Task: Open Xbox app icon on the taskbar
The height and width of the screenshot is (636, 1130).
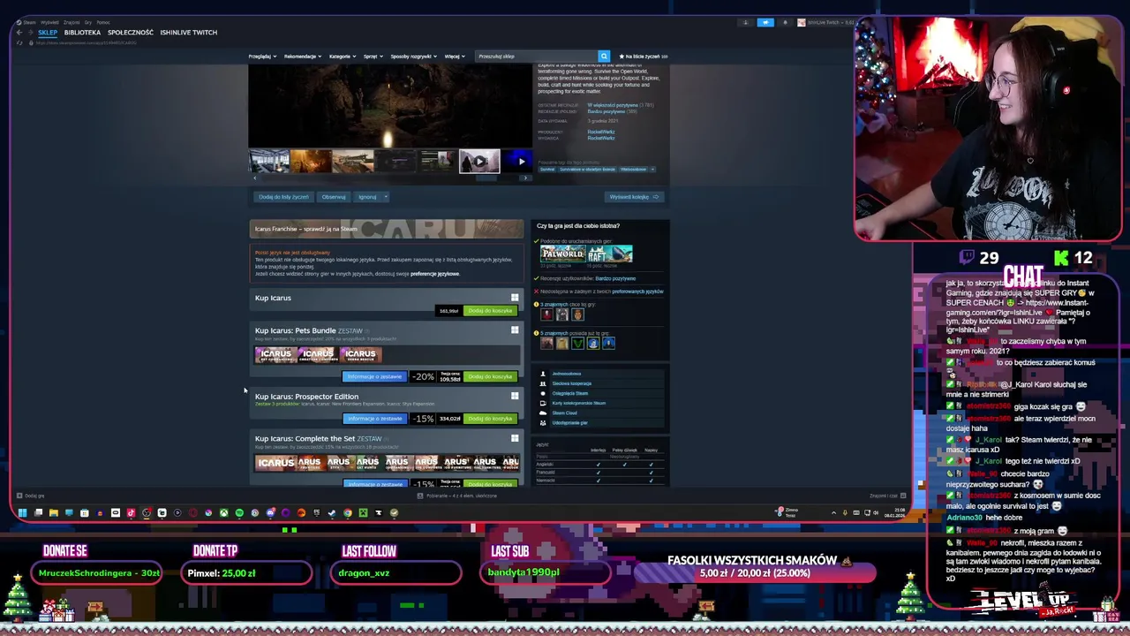Action: pos(224,512)
